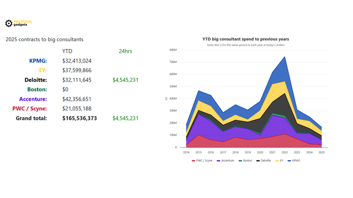Viewport: 353px width, 198px height.
Task: Click the YTD column header
Action: point(67,51)
